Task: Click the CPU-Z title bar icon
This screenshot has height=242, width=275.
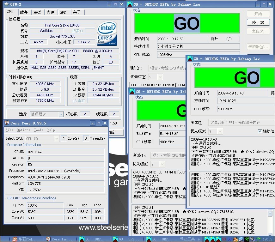Action: 6,4
